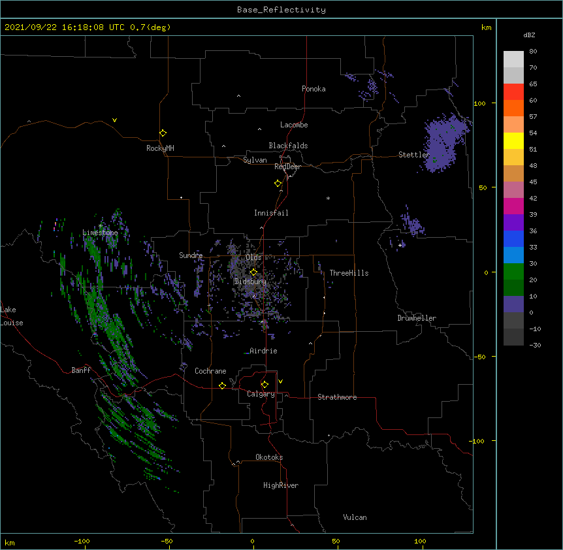Click the yellow diamond marker above Calgary label
Viewport: 563px width, 550px height.
(x=265, y=385)
